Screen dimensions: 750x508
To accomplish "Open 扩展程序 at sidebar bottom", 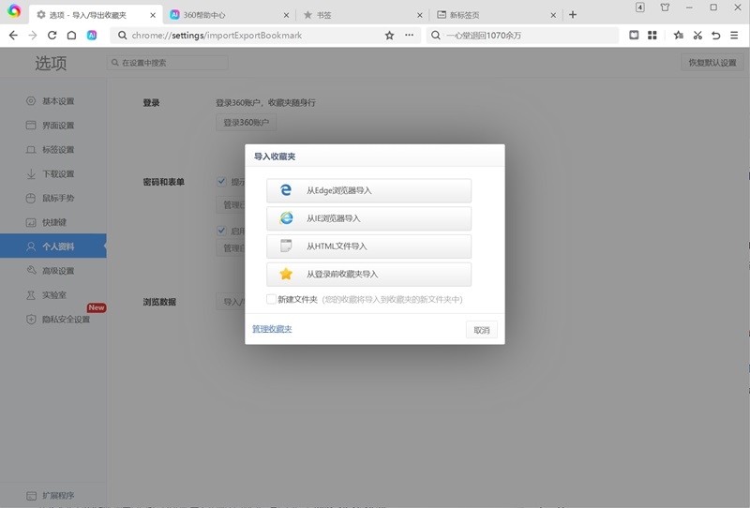I will click(x=53, y=495).
